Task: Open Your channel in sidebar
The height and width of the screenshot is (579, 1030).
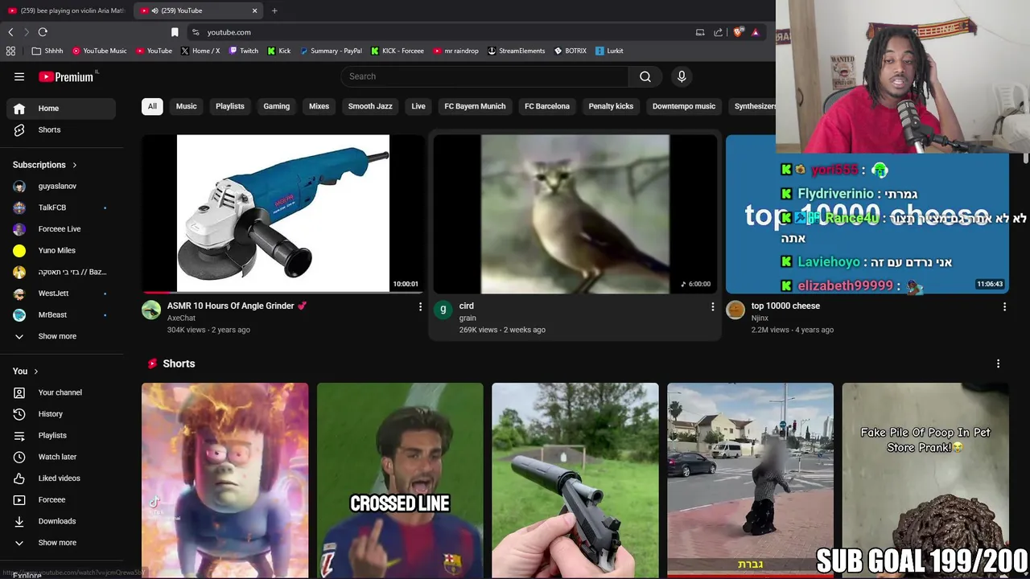Action: click(61, 392)
